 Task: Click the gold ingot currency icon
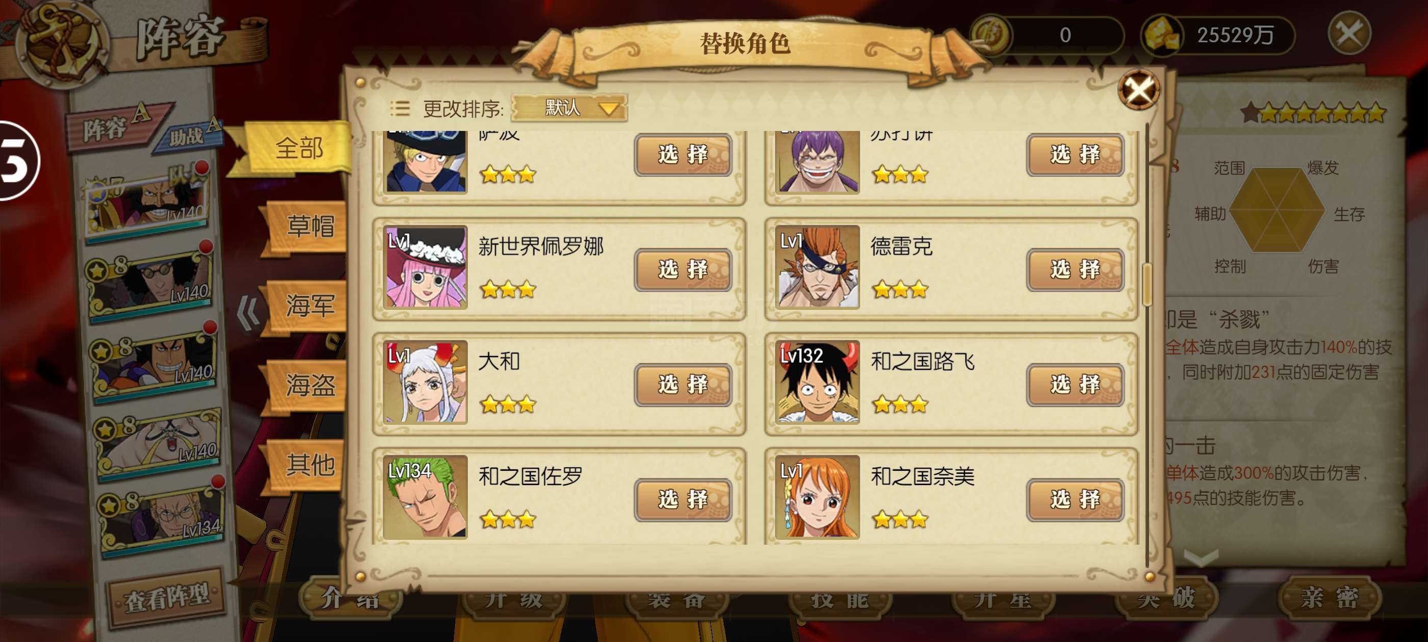pos(1161,34)
